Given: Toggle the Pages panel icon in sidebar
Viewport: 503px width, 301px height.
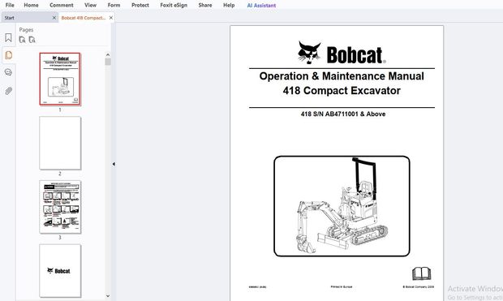Looking at the screenshot, I should click(9, 55).
